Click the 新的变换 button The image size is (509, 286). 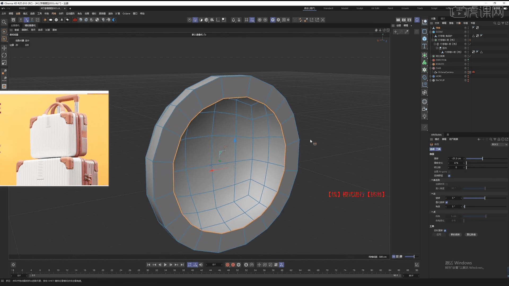pos(455,235)
